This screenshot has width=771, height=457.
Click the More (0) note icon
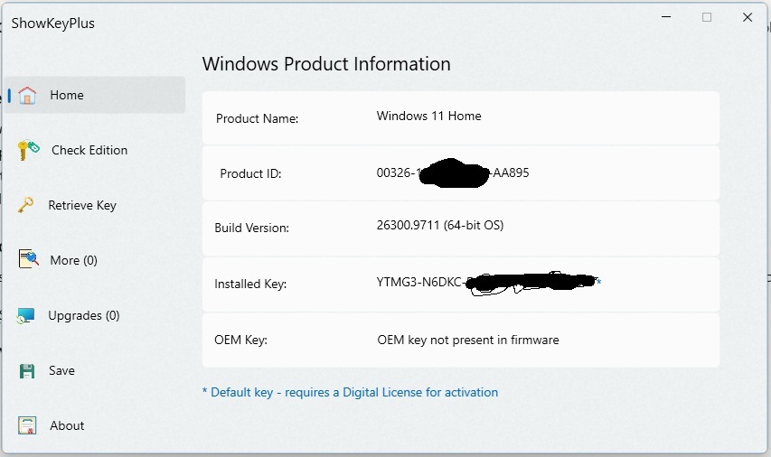pos(29,258)
